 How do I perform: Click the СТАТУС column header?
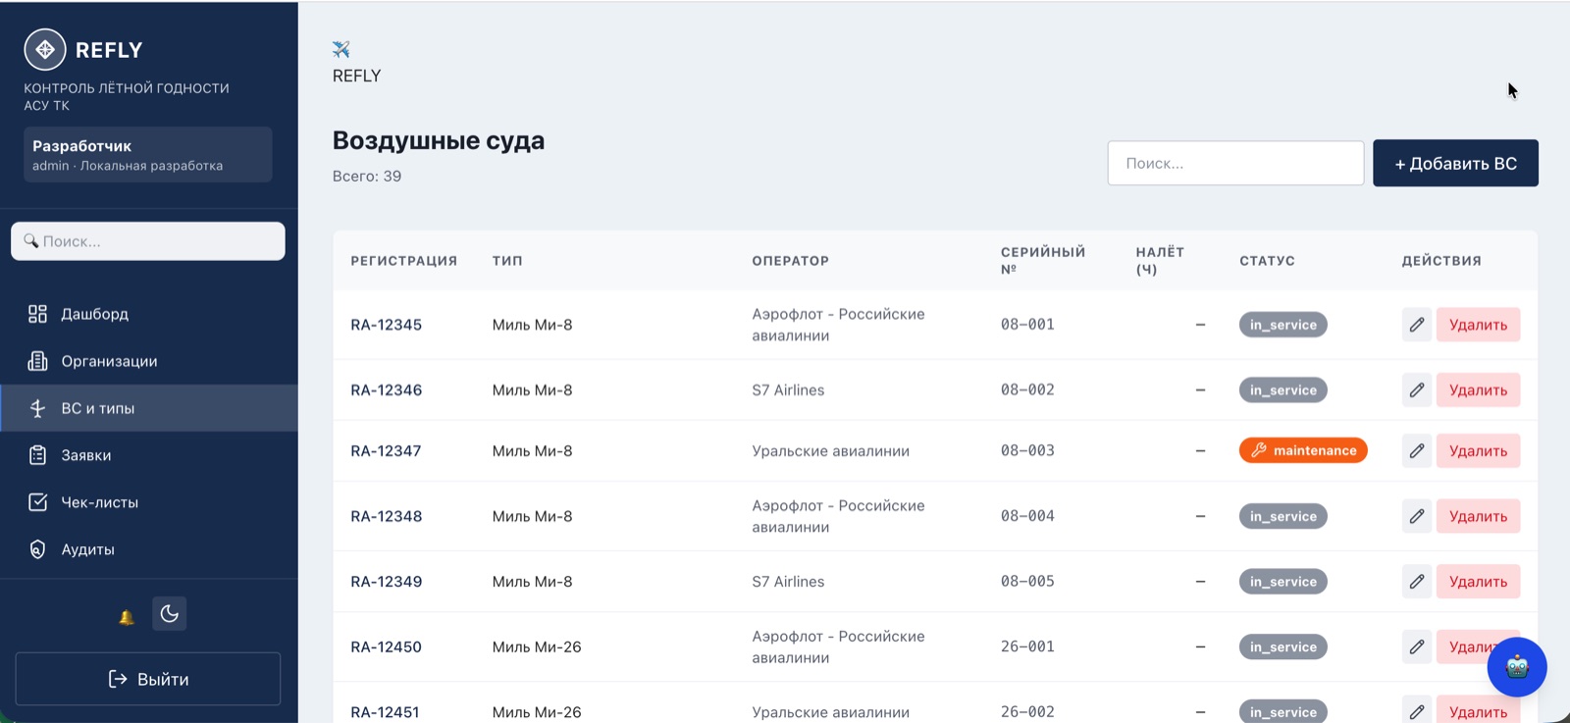click(1267, 261)
